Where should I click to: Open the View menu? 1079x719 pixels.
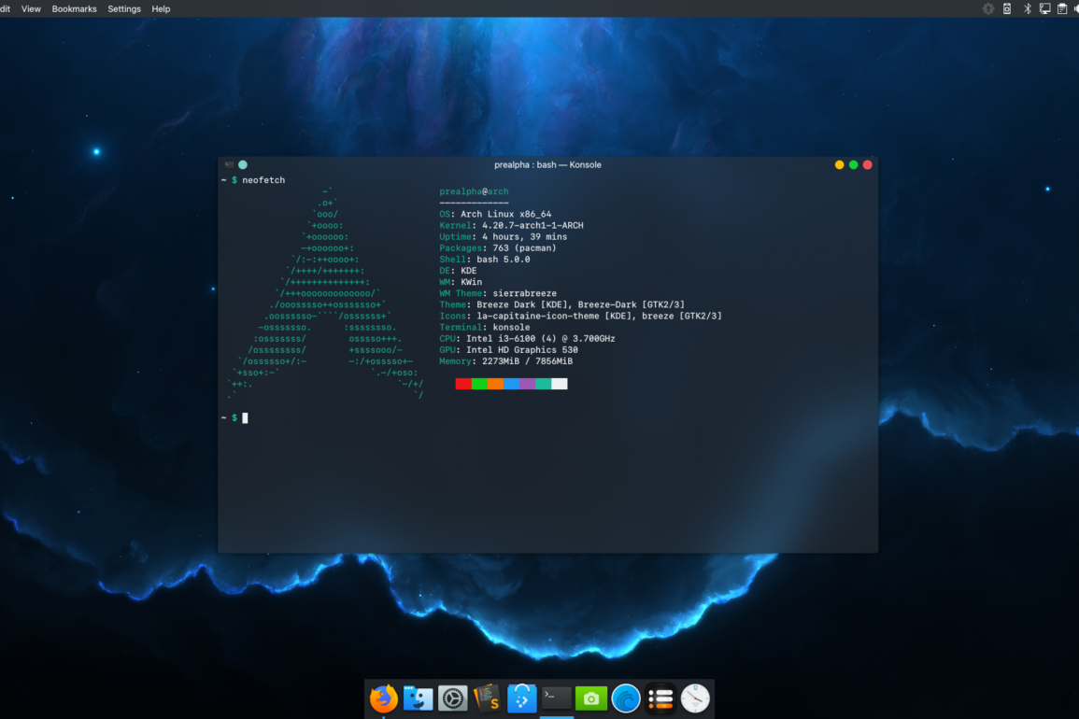[x=31, y=8]
